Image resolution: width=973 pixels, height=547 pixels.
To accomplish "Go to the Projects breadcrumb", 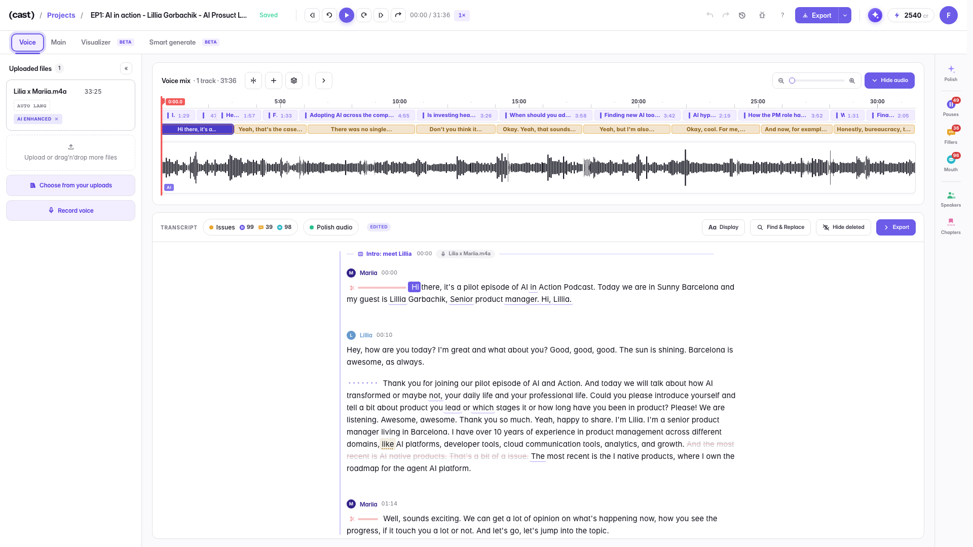I will click(61, 15).
